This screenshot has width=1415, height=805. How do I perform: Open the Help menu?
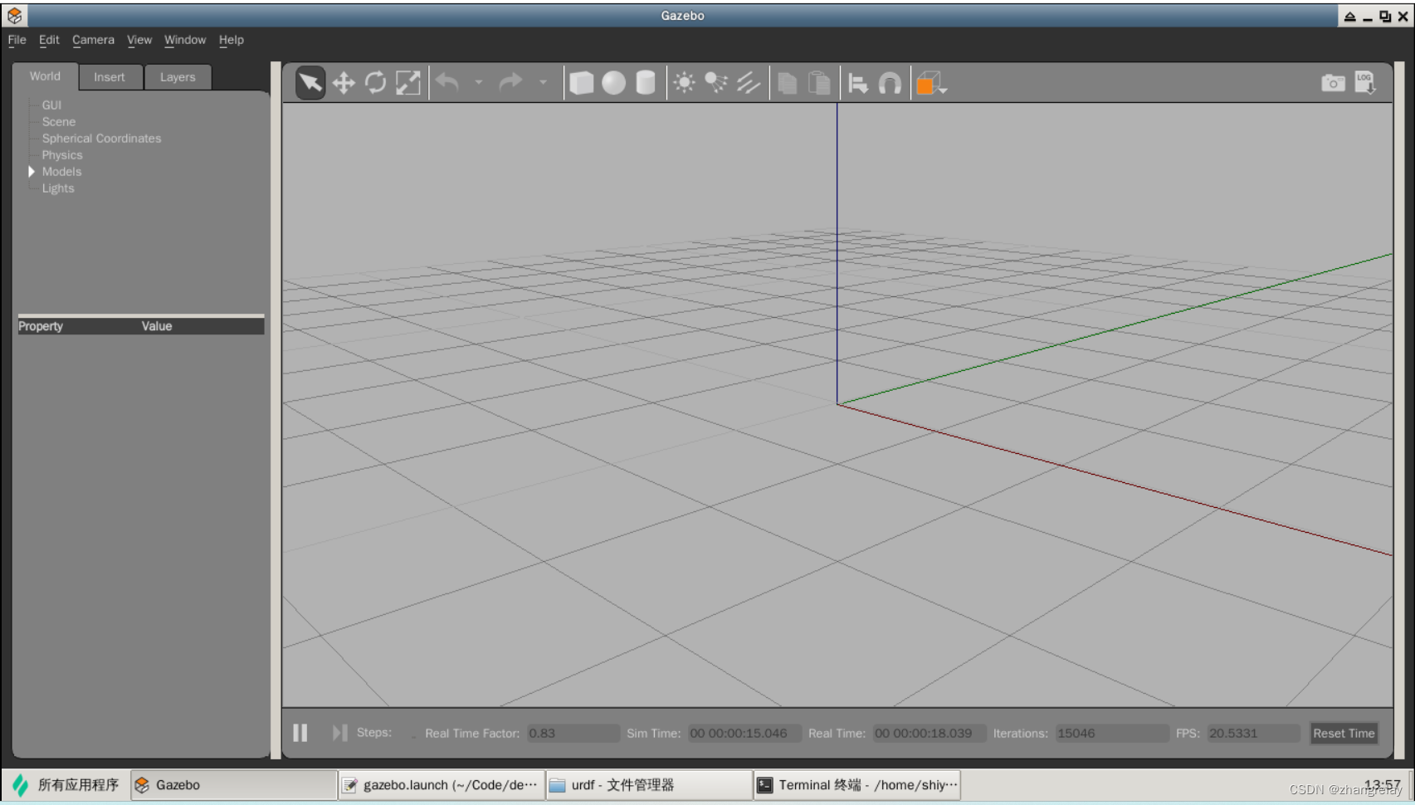pyautogui.click(x=232, y=40)
